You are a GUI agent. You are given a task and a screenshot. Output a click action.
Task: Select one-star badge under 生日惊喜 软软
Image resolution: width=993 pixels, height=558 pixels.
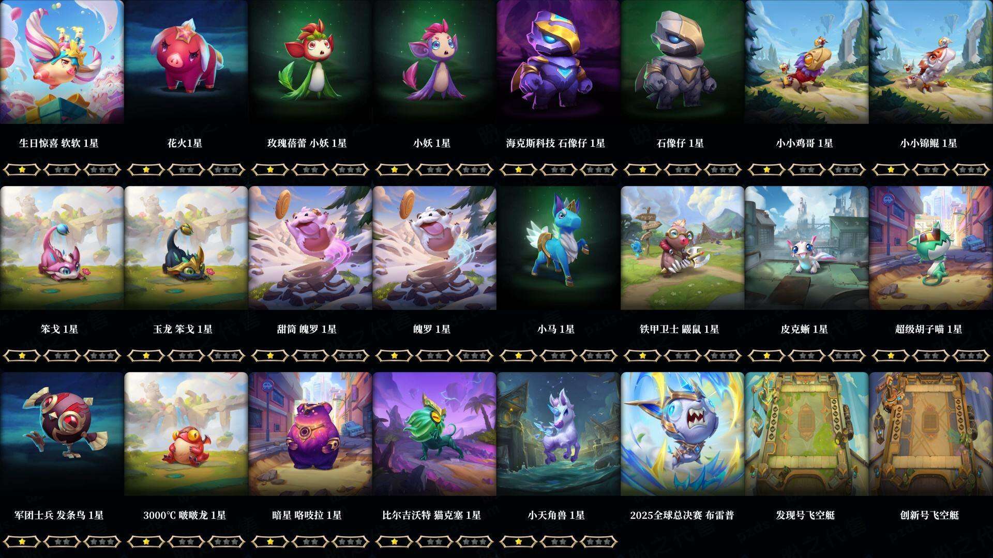(x=22, y=169)
